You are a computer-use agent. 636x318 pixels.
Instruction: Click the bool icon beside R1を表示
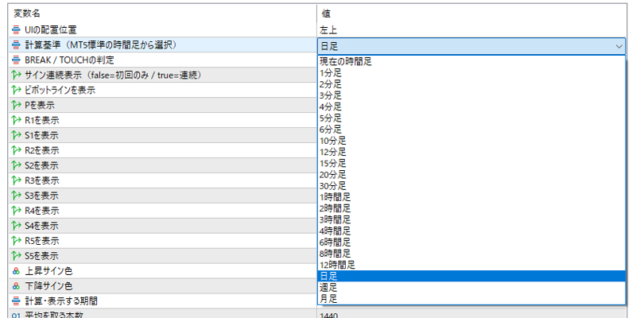coord(16,121)
